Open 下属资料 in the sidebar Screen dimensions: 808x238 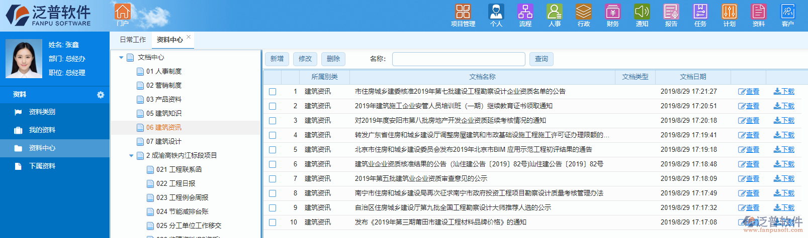[55, 166]
